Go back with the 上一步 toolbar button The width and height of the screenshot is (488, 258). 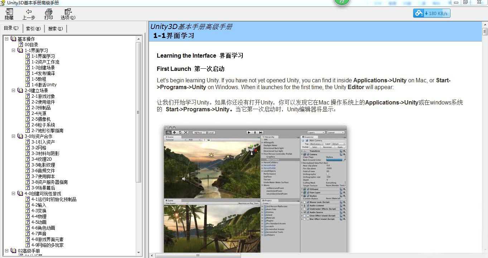(29, 14)
